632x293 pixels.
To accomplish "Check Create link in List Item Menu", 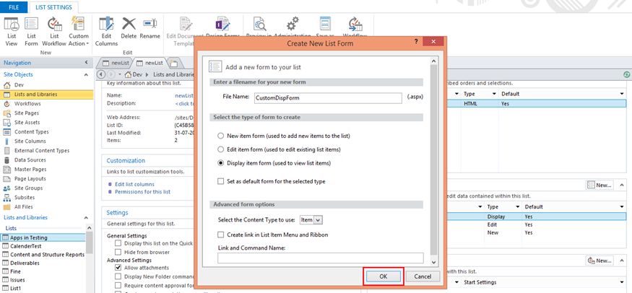I will point(220,235).
